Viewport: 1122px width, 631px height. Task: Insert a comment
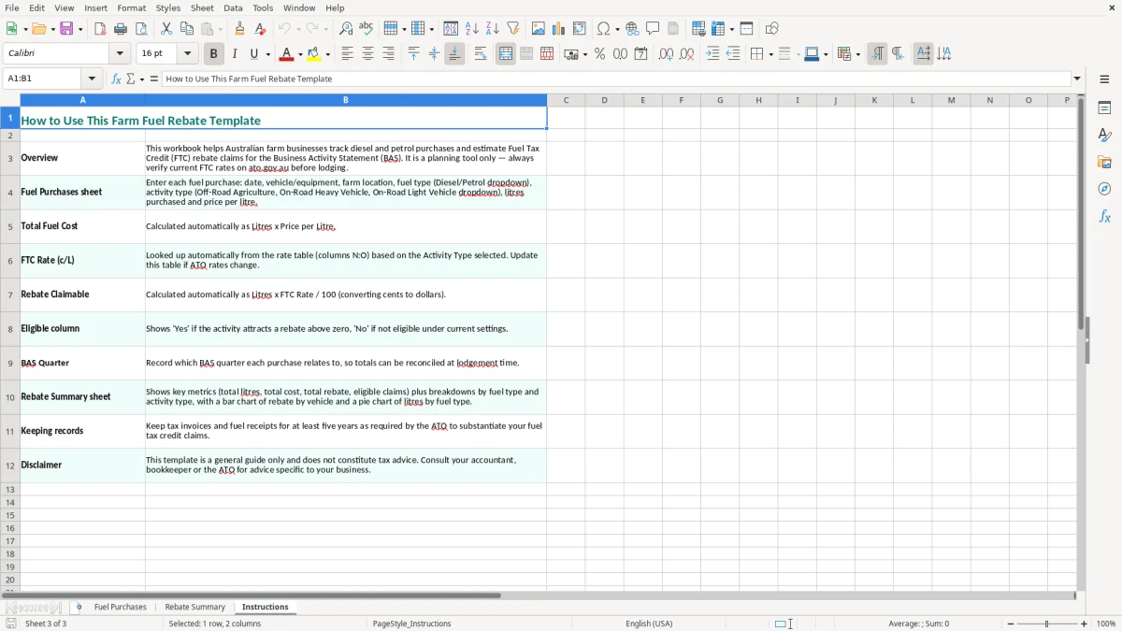click(653, 29)
